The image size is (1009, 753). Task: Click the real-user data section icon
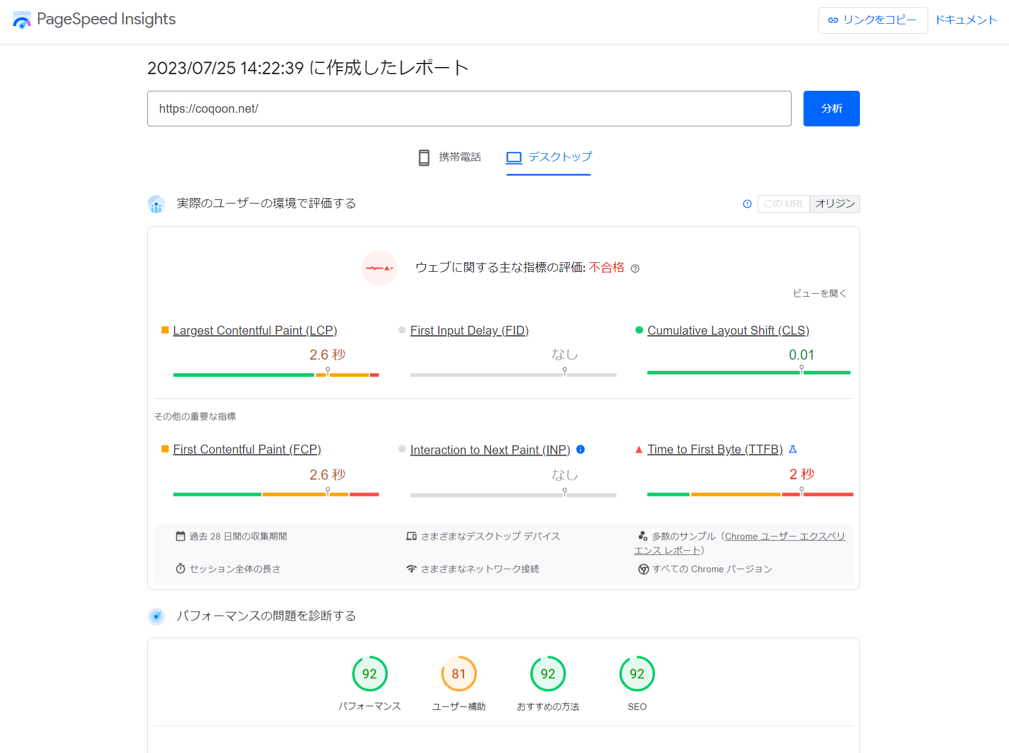(x=156, y=204)
